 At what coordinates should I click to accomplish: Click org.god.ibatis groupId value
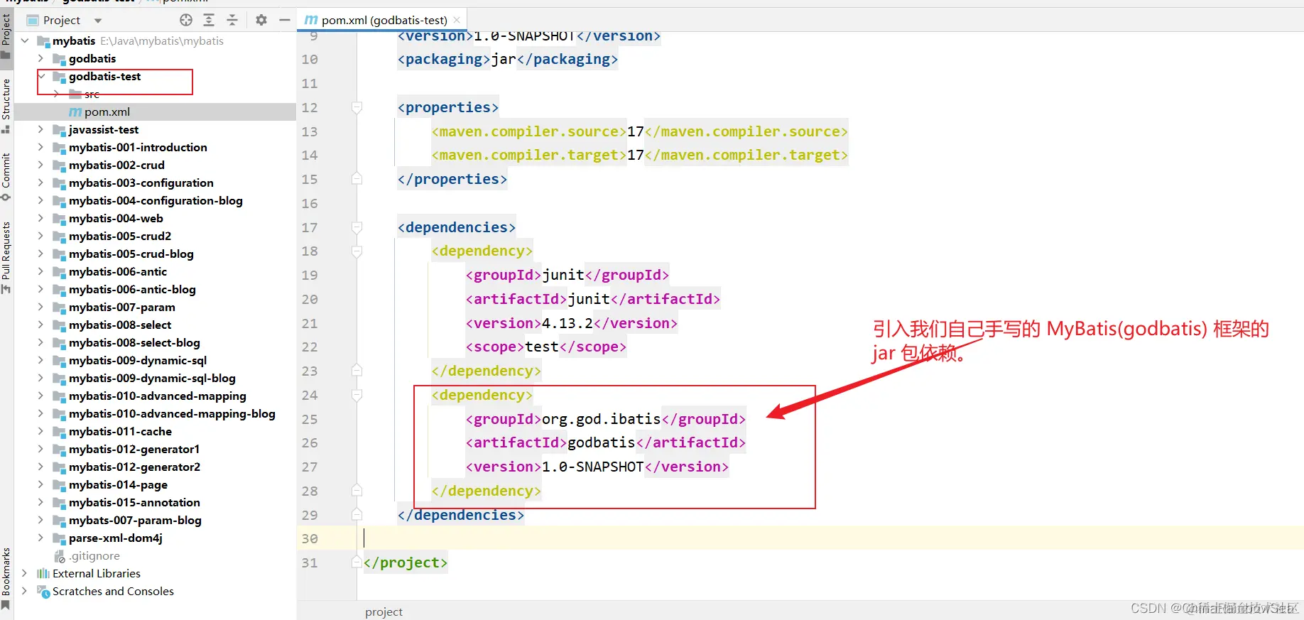click(601, 419)
